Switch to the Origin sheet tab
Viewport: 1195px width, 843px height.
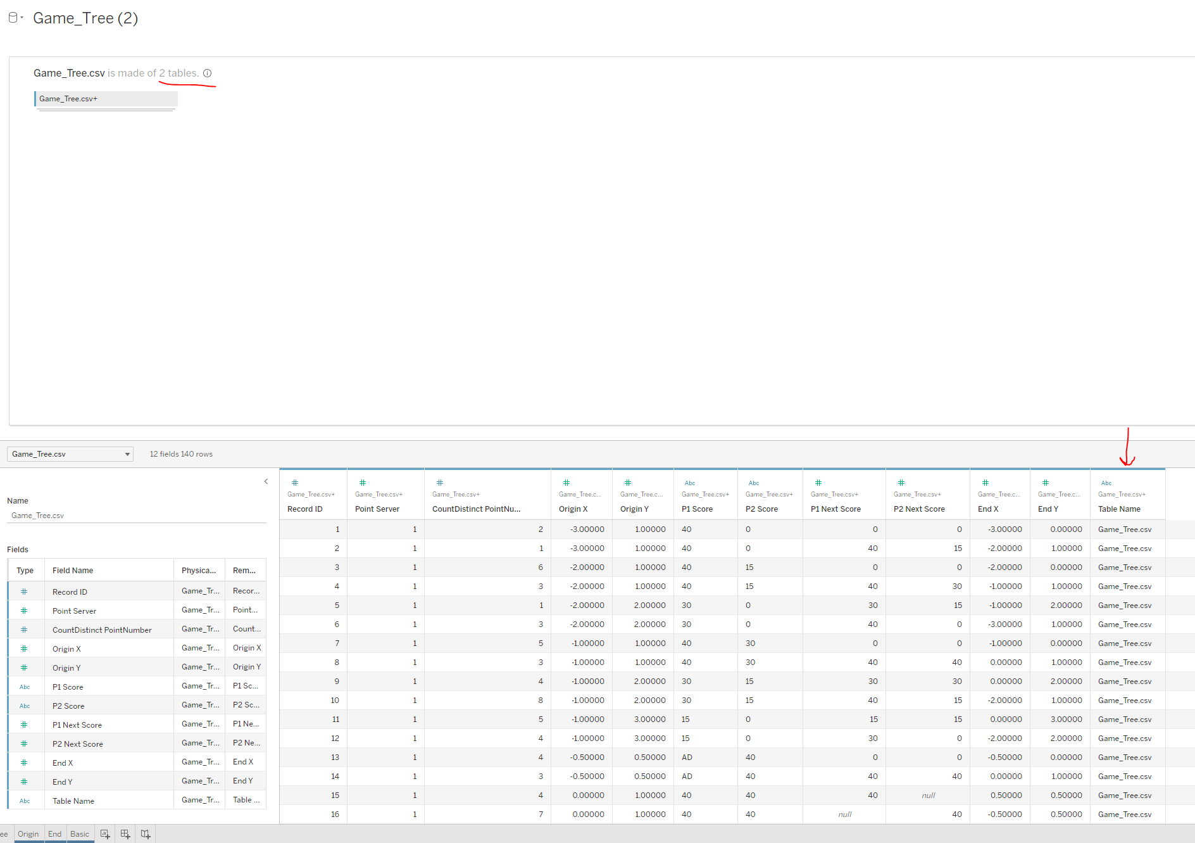tap(28, 834)
